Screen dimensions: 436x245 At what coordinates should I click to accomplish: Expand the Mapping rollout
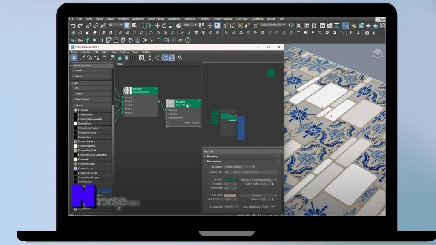click(x=212, y=157)
